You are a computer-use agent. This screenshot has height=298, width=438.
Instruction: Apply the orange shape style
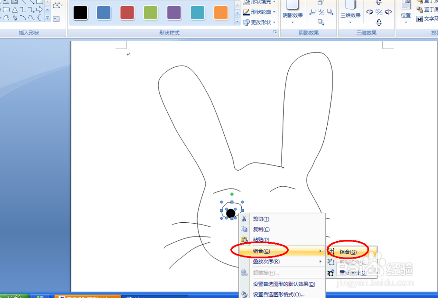tap(221, 13)
